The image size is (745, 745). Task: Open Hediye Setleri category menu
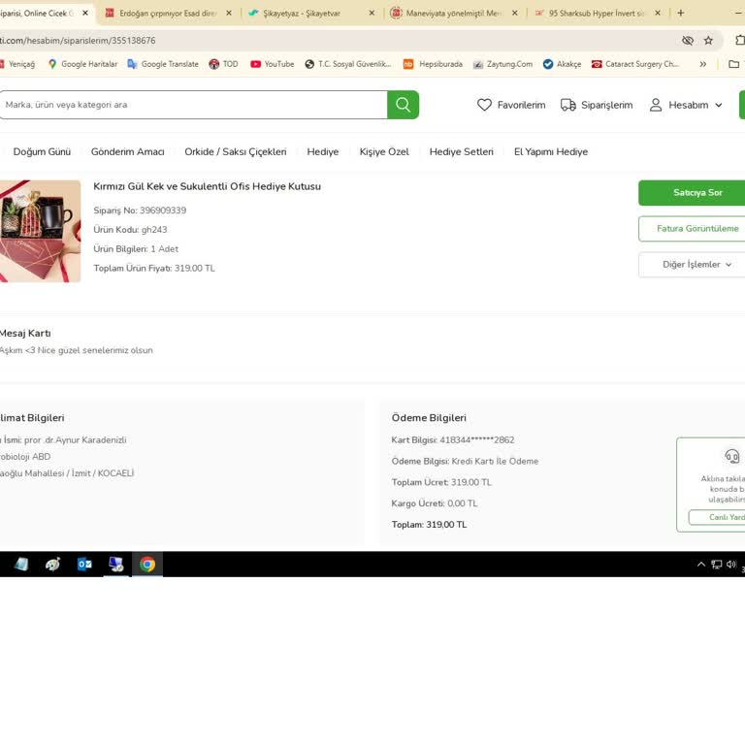click(x=462, y=151)
